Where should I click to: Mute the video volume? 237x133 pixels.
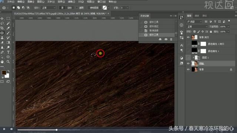tap(11, 129)
